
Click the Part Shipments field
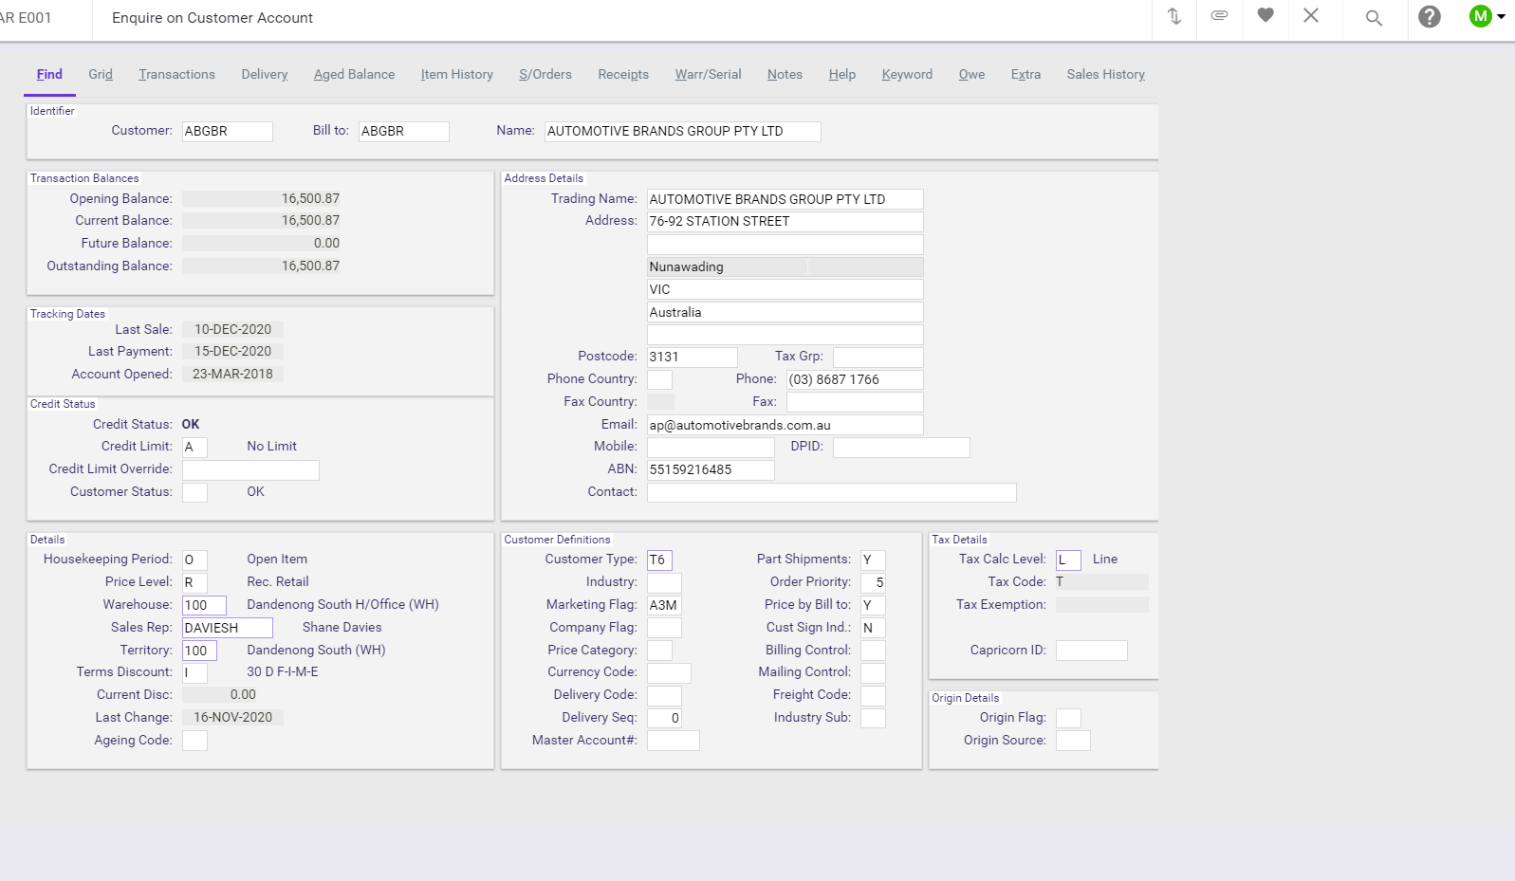click(x=873, y=560)
